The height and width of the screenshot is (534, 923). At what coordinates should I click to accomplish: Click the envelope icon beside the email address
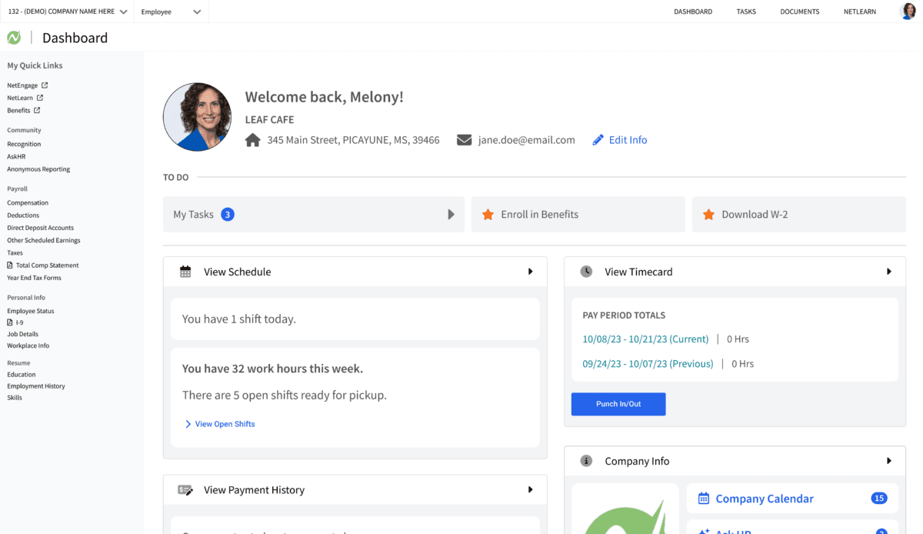click(x=464, y=140)
